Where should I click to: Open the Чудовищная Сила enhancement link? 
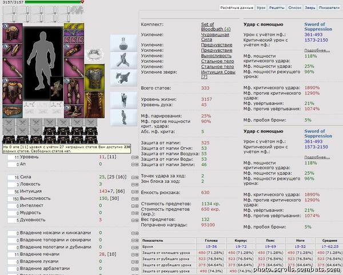pos(216,37)
